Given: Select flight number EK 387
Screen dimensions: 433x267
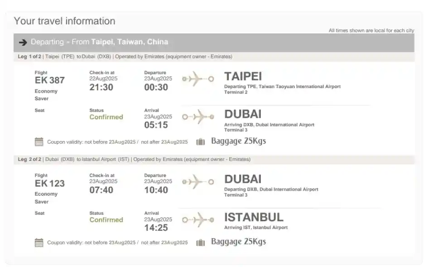Looking at the screenshot, I should pyautogui.click(x=50, y=80).
